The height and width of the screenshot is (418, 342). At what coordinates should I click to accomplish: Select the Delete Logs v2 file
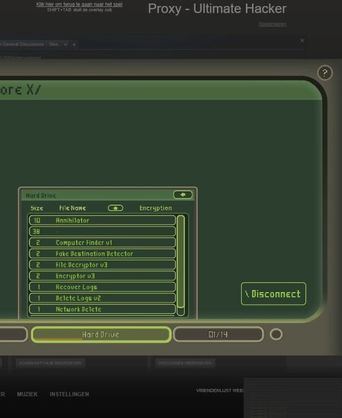point(102,298)
